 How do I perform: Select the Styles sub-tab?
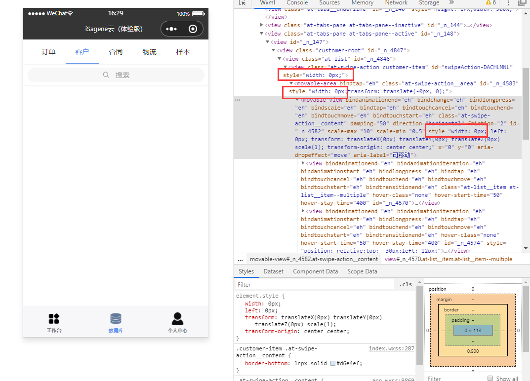(x=246, y=271)
